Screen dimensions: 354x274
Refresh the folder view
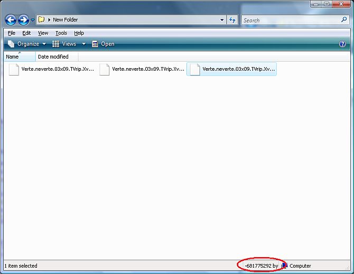pyautogui.click(x=232, y=20)
